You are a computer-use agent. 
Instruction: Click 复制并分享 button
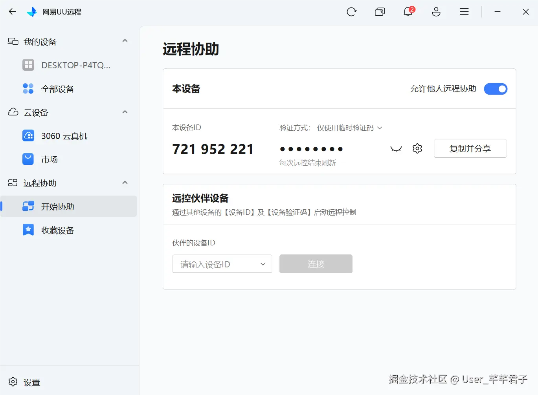click(470, 148)
